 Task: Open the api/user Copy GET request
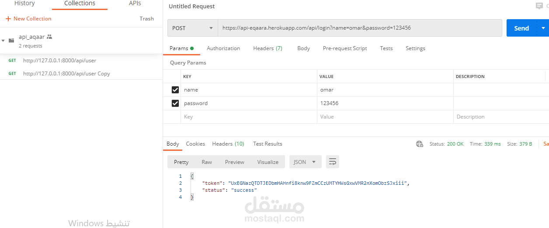click(66, 74)
